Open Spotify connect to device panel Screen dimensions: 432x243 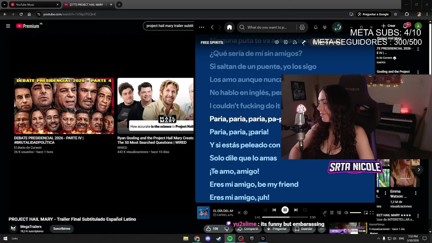tap(339, 213)
